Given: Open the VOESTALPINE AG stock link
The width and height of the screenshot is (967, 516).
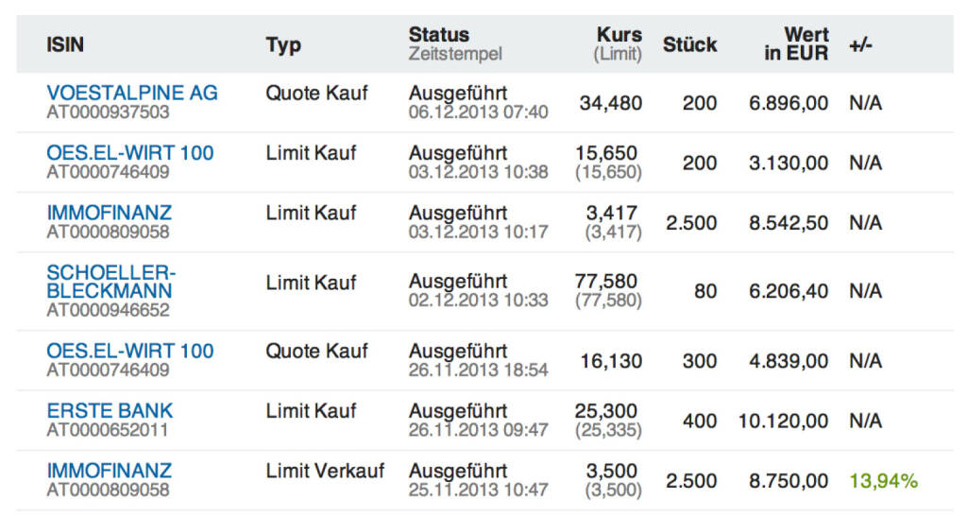Looking at the screenshot, I should coord(131,93).
